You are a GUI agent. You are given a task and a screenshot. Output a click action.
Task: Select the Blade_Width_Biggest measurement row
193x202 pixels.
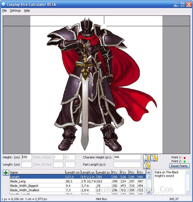[x=37, y=186]
